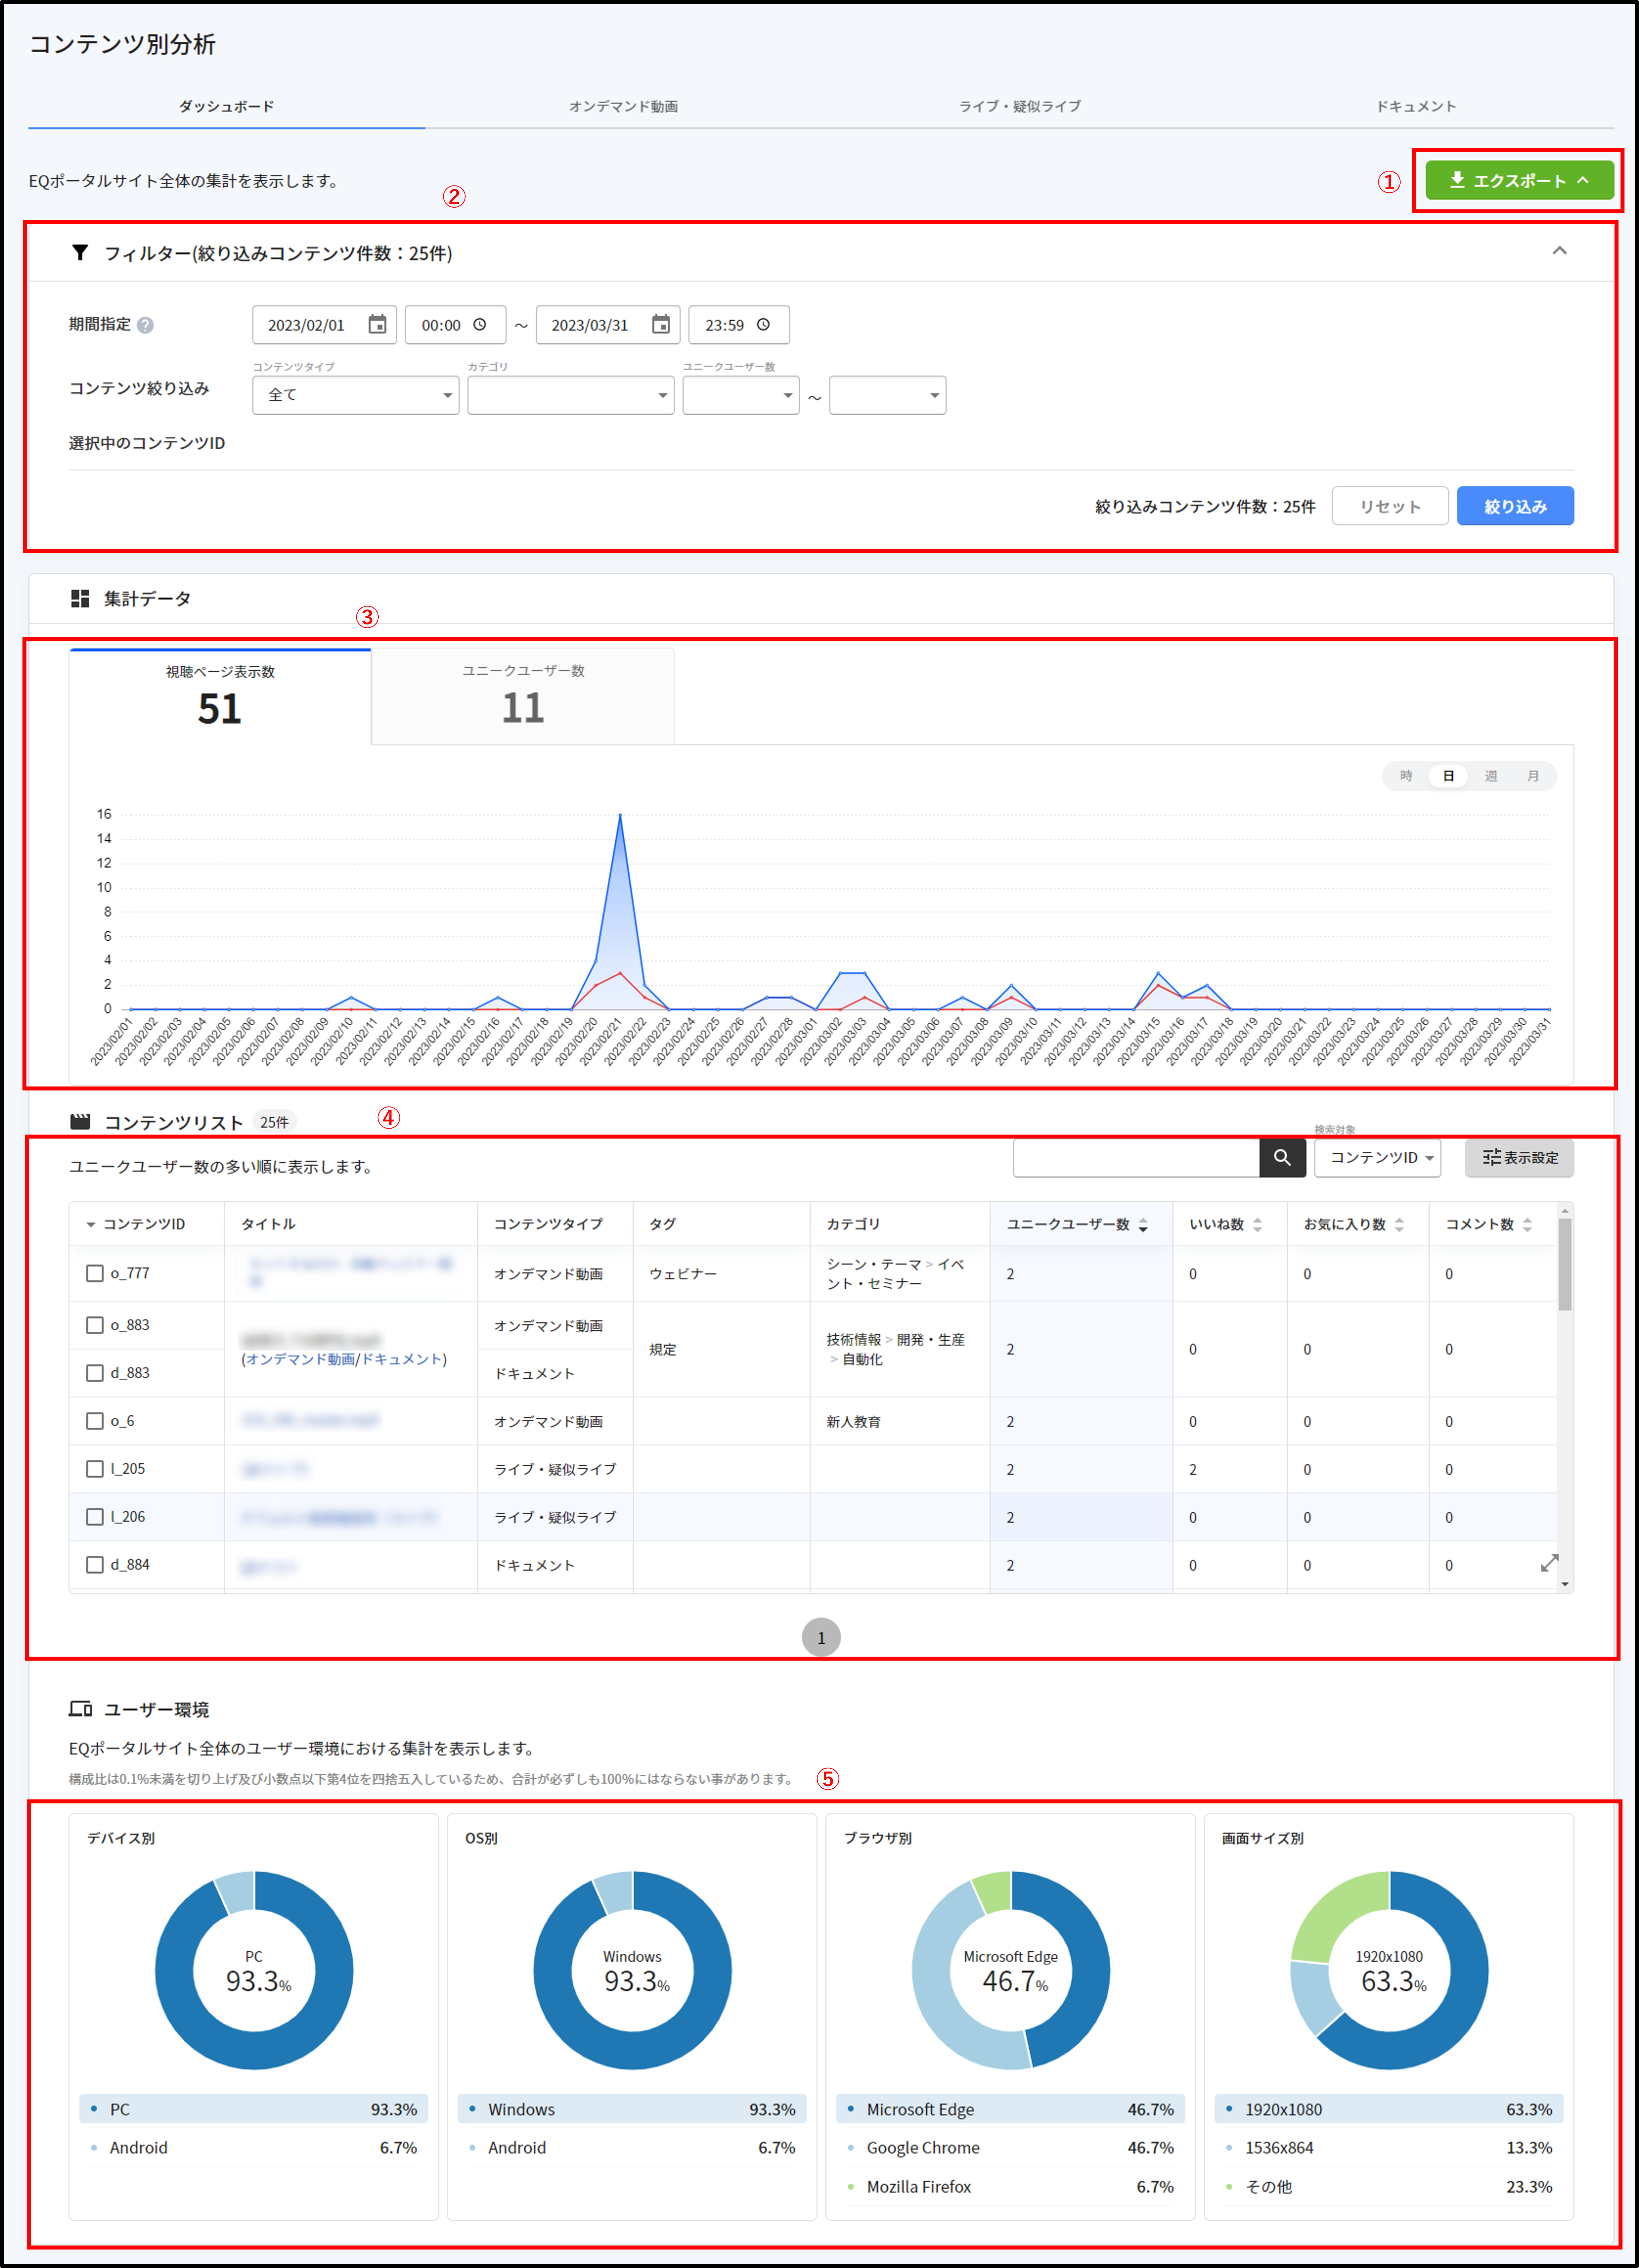The height and width of the screenshot is (2268, 1639).
Task: Click the content table vertical scrollbar
Action: pyautogui.click(x=1565, y=1264)
